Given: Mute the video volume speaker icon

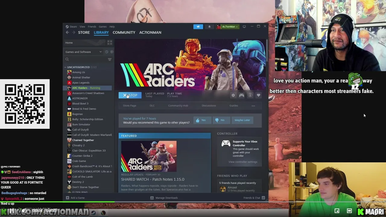Looking at the screenshot, I should click(25, 211).
